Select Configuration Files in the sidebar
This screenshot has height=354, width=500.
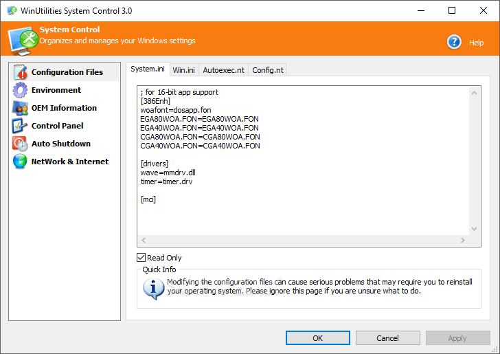65,72
